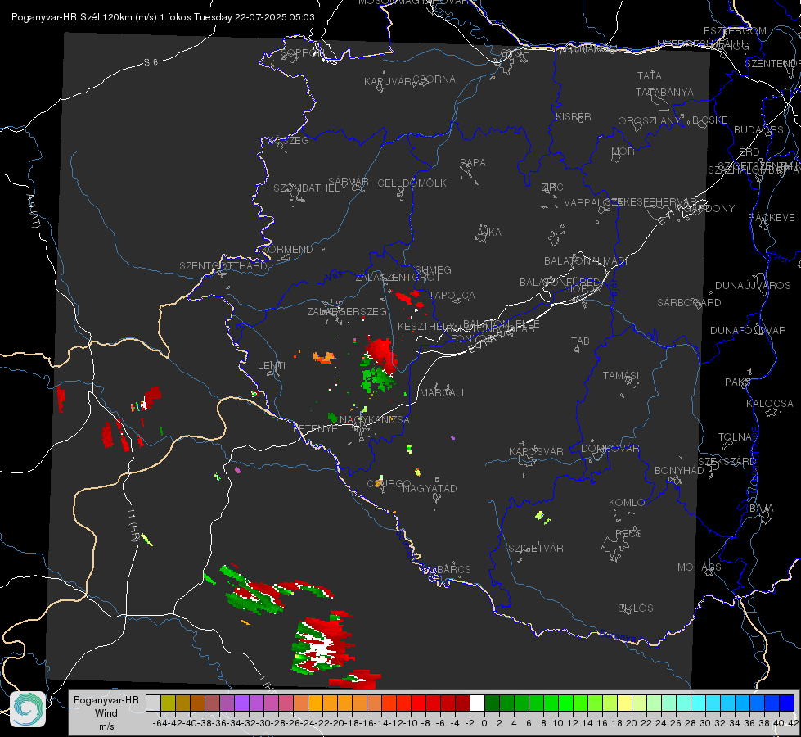Click the BARCS city label
The image size is (801, 737).
click(454, 569)
